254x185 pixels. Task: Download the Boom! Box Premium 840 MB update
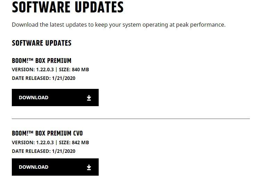coord(55,98)
